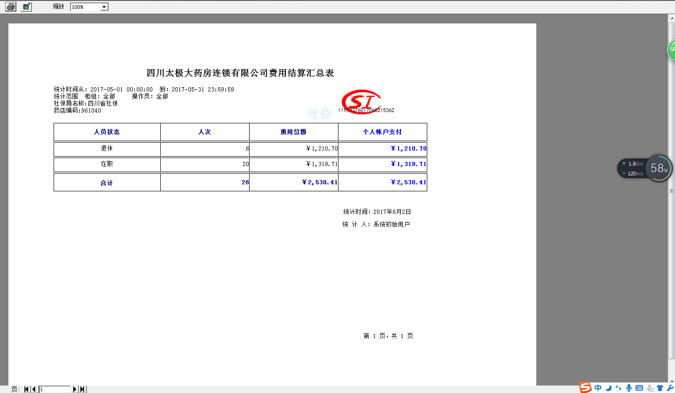Go to next page arrow
675x393 pixels.
click(x=74, y=389)
